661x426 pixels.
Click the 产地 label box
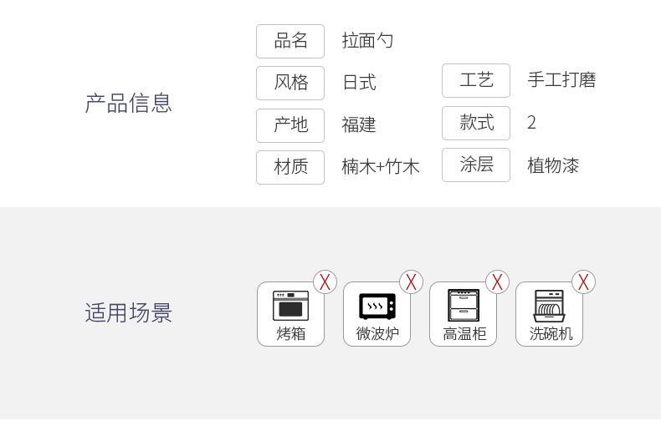(290, 125)
